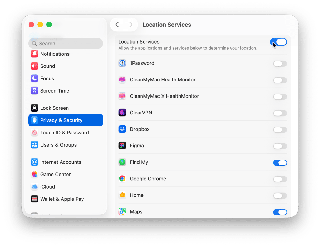The width and height of the screenshot is (320, 246).
Task: Click the magnifying glass in Search field
Action: click(34, 44)
